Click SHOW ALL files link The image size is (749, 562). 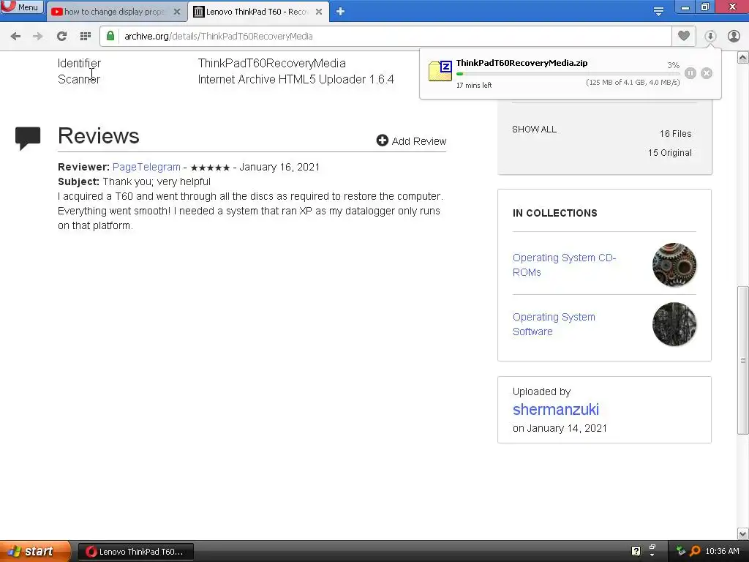[x=534, y=129]
